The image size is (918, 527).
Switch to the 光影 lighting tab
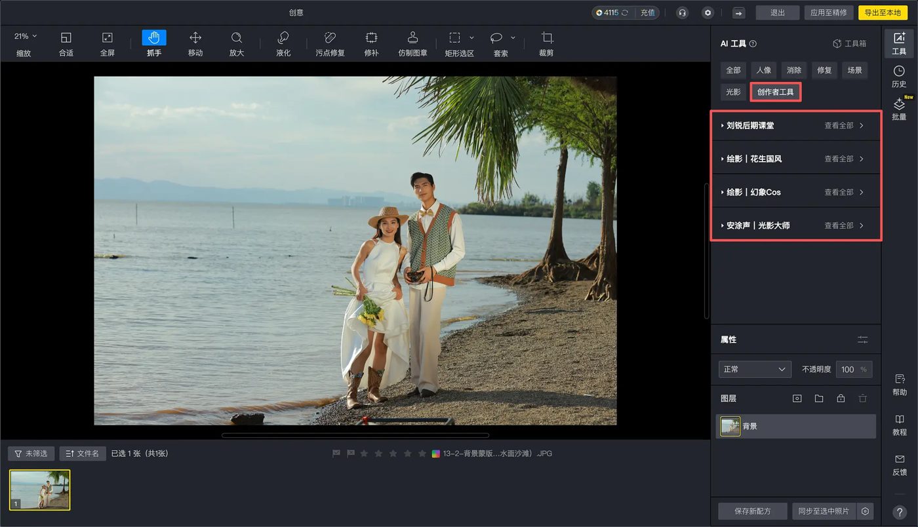point(733,92)
